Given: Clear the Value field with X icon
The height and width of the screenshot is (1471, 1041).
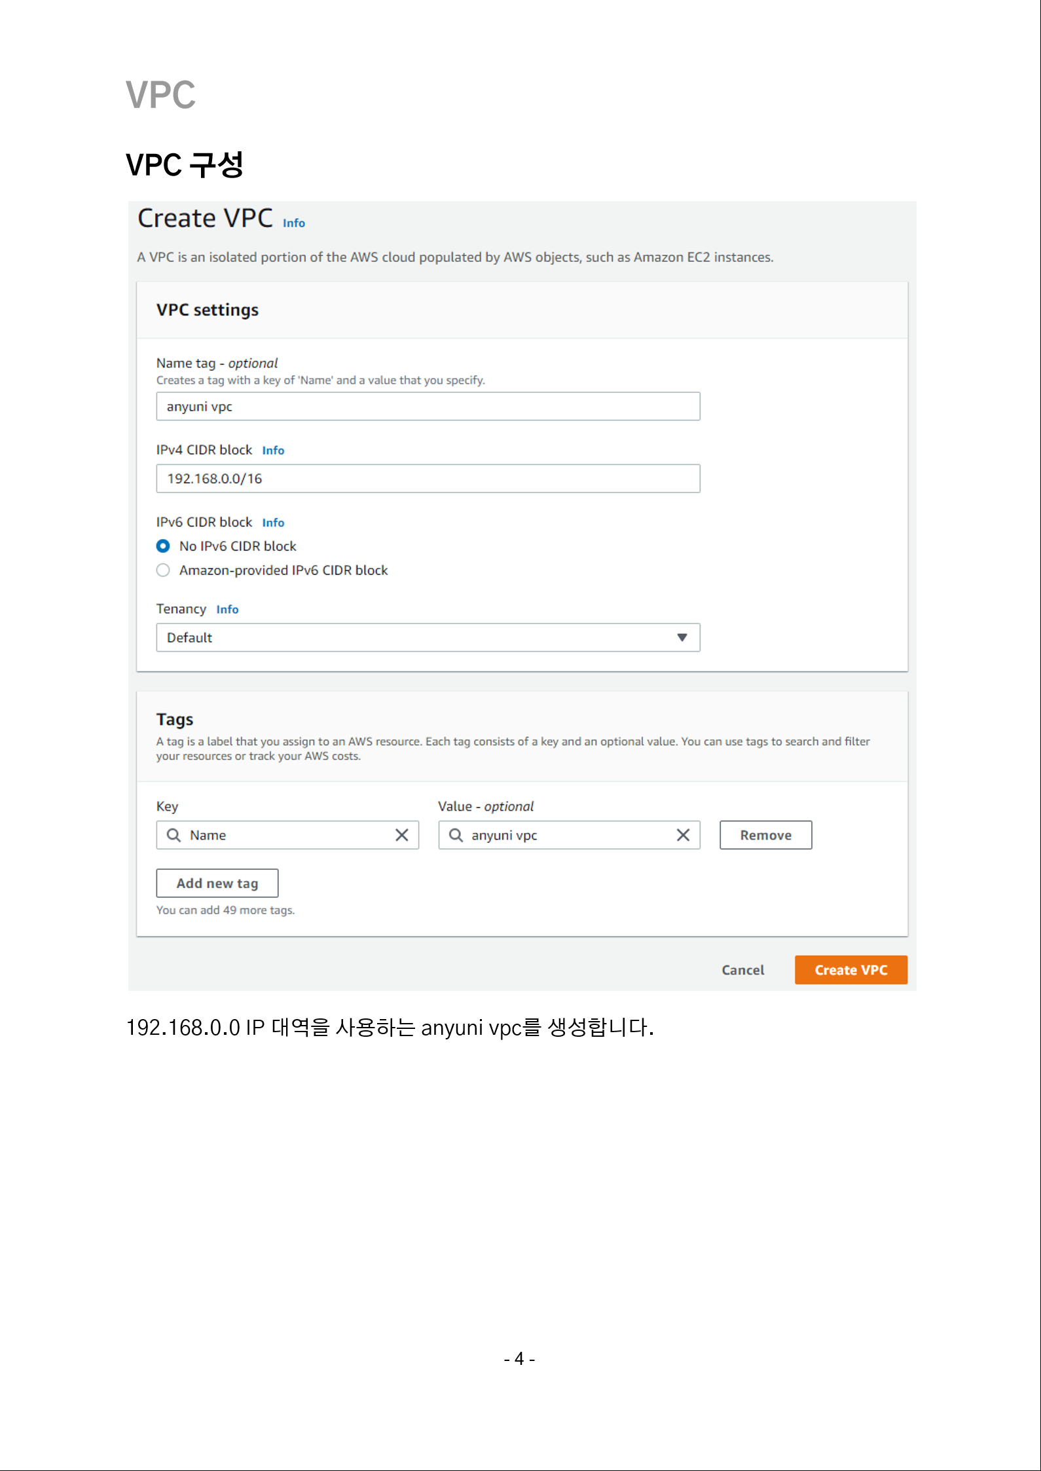Looking at the screenshot, I should [683, 836].
